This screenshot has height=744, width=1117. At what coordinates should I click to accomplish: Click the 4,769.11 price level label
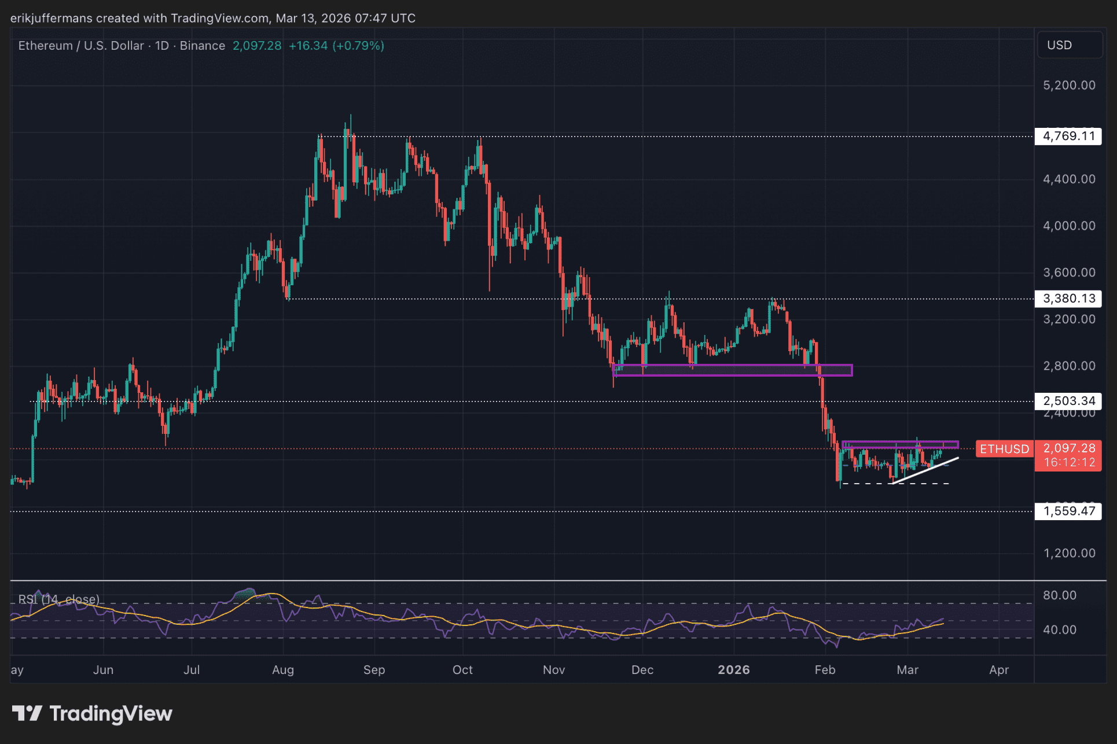pos(1068,137)
